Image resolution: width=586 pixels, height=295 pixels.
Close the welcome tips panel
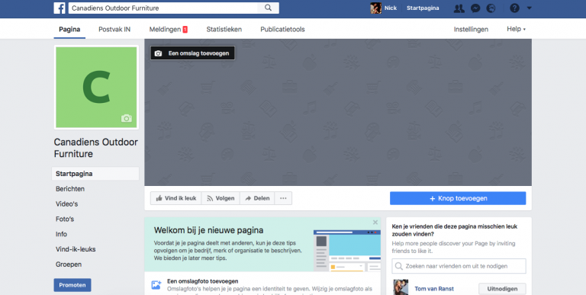click(375, 222)
